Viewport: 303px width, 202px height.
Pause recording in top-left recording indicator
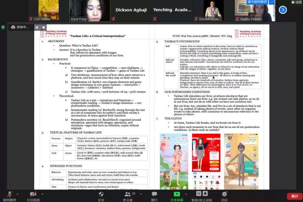(x=37, y=27)
